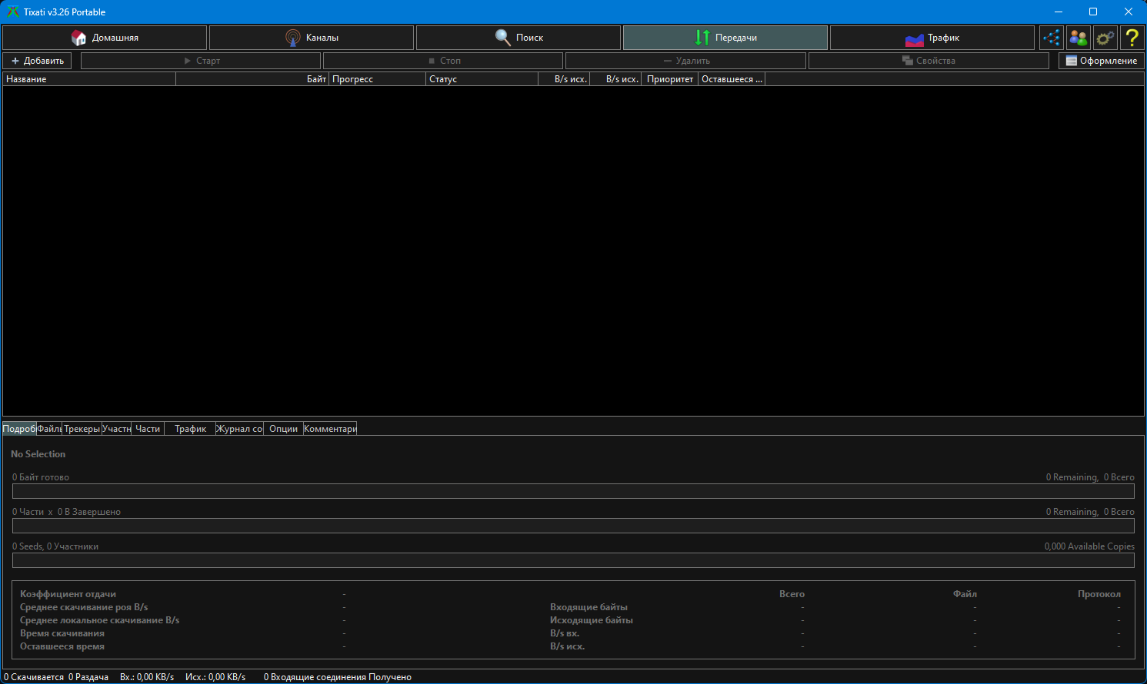Open the Settings gears icon
The image size is (1147, 684).
(1105, 38)
